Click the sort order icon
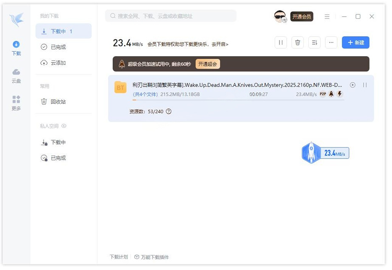Screen dimensions: 392x270 pyautogui.click(x=314, y=42)
